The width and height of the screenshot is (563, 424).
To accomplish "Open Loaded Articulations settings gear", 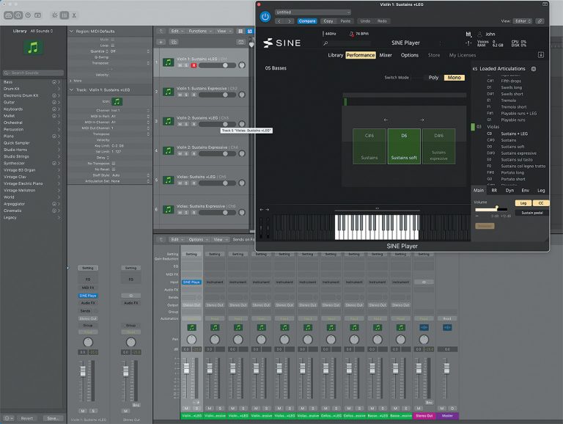I will pos(534,69).
